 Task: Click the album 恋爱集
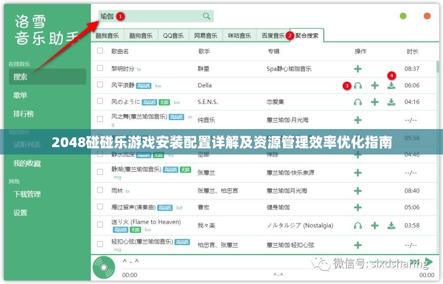pos(275,102)
